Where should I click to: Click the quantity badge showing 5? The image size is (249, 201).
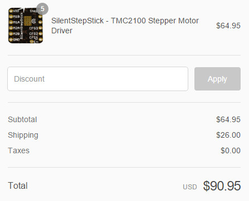tap(42, 9)
